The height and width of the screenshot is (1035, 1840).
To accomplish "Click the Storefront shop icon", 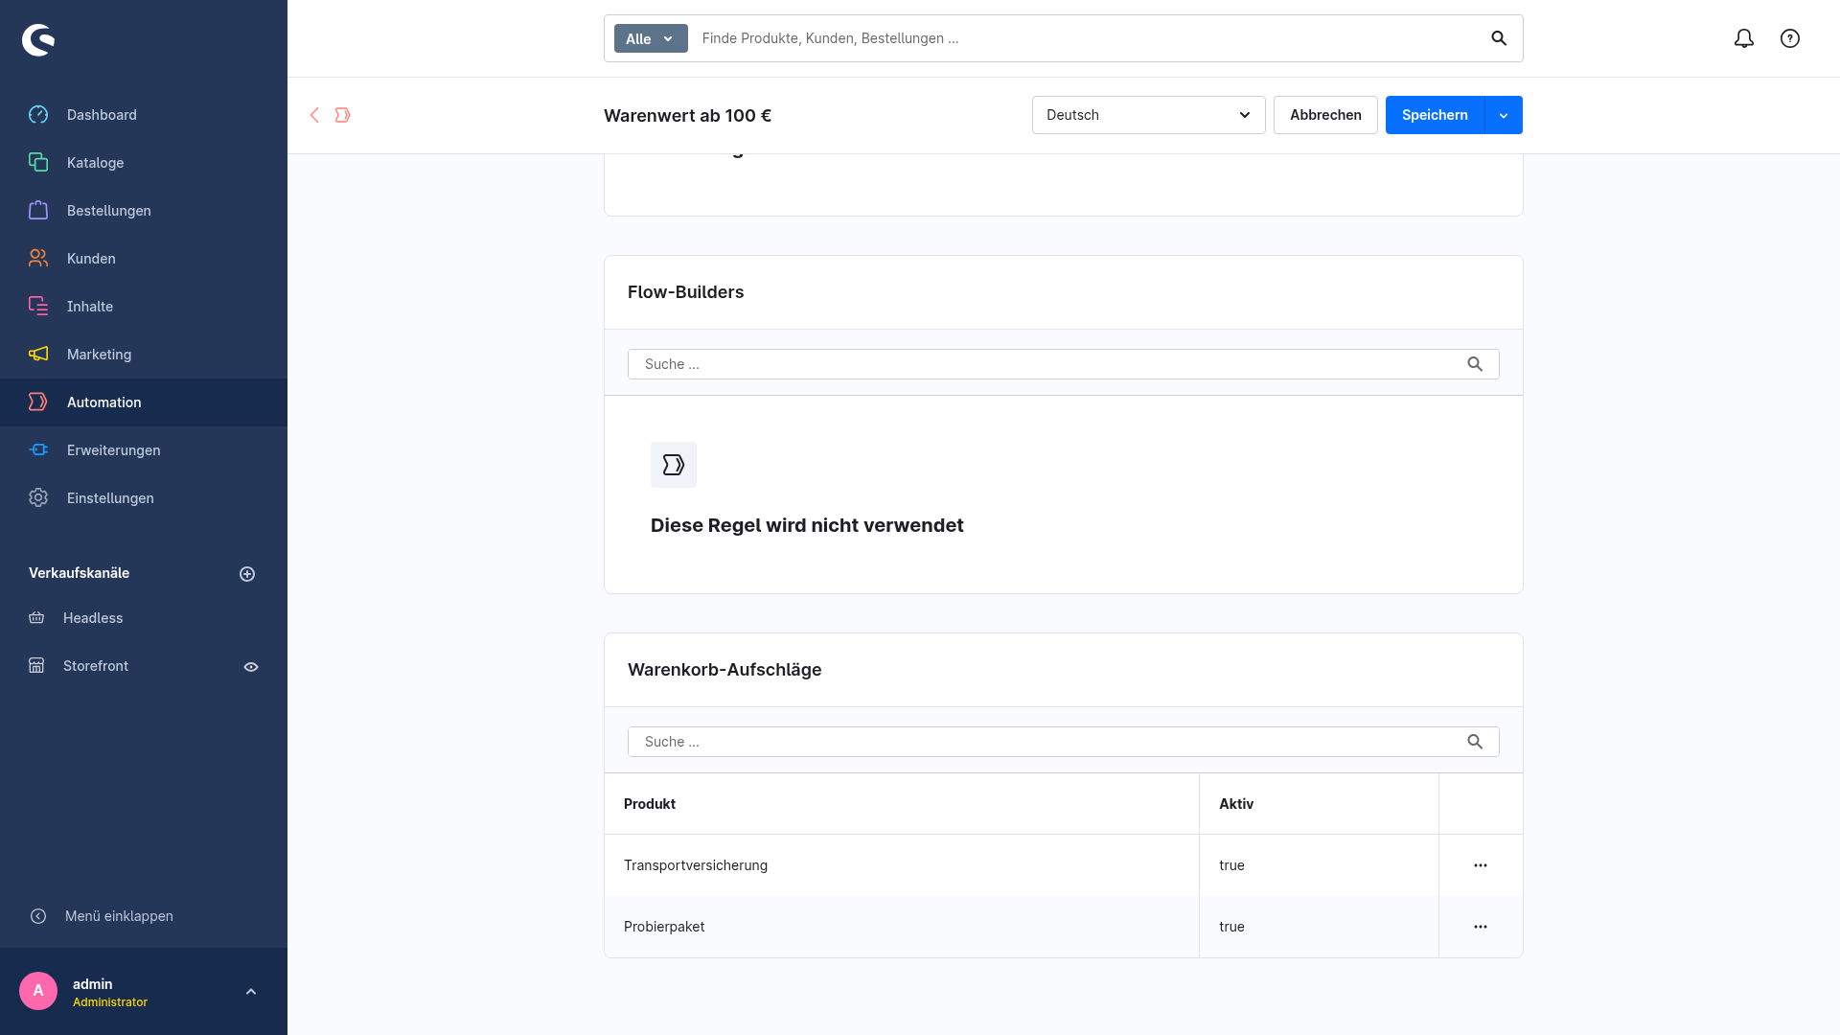I will coord(36,666).
